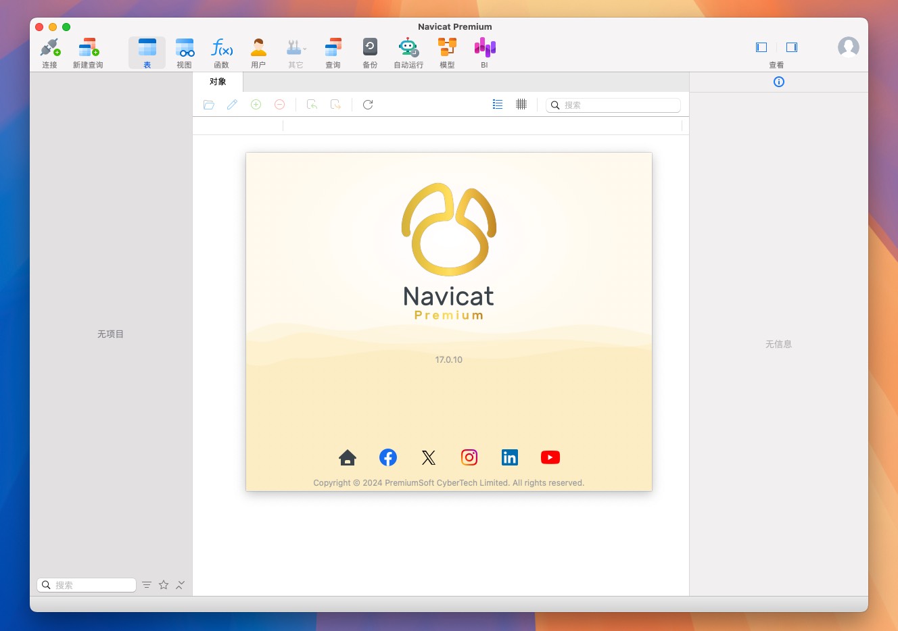Click the Copyright 2024 PremiumSoft text

[x=449, y=483]
